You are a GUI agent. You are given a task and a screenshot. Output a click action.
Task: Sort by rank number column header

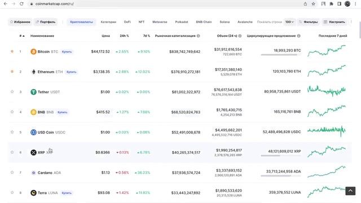(x=22, y=36)
